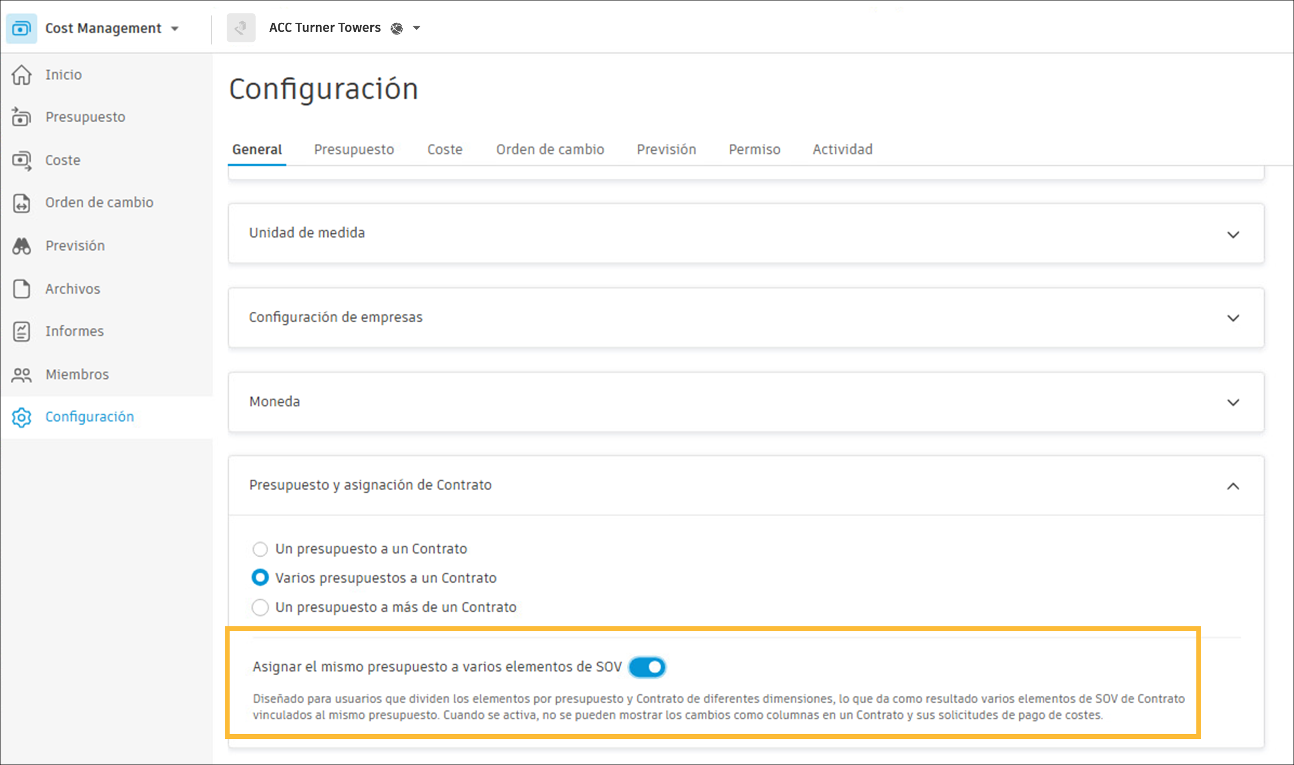Switch to the Permiso tab
1294x765 pixels.
[x=754, y=149]
